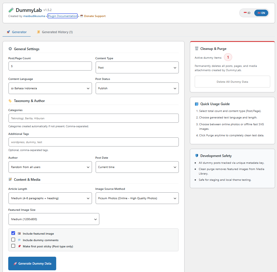277x272 pixels.
Task: Switch to the Generator tab
Action: 17,32
